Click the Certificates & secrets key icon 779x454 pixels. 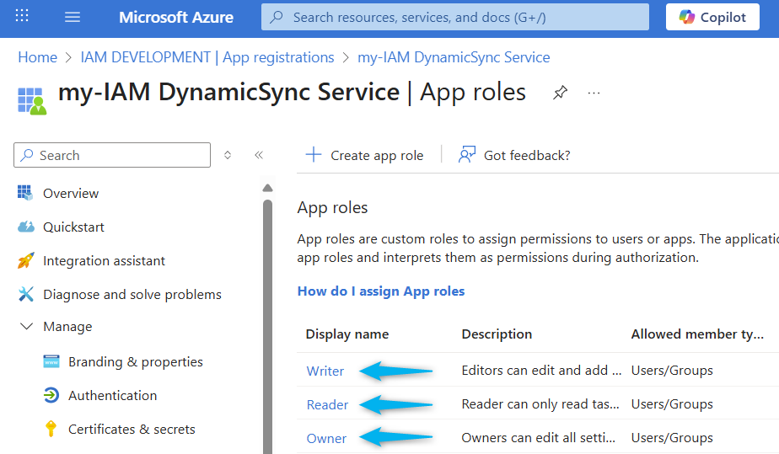[51, 429]
